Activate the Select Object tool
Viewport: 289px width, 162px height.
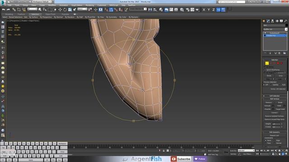40,9
